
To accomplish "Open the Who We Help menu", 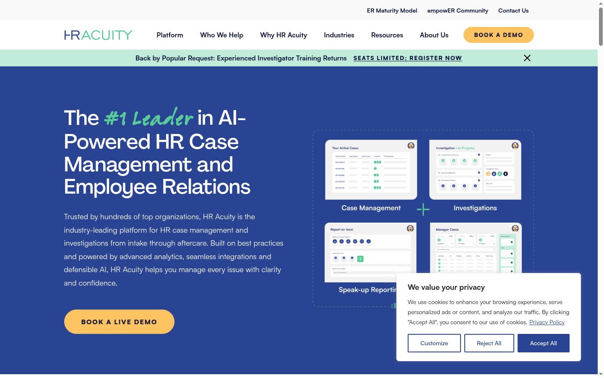I will [221, 35].
